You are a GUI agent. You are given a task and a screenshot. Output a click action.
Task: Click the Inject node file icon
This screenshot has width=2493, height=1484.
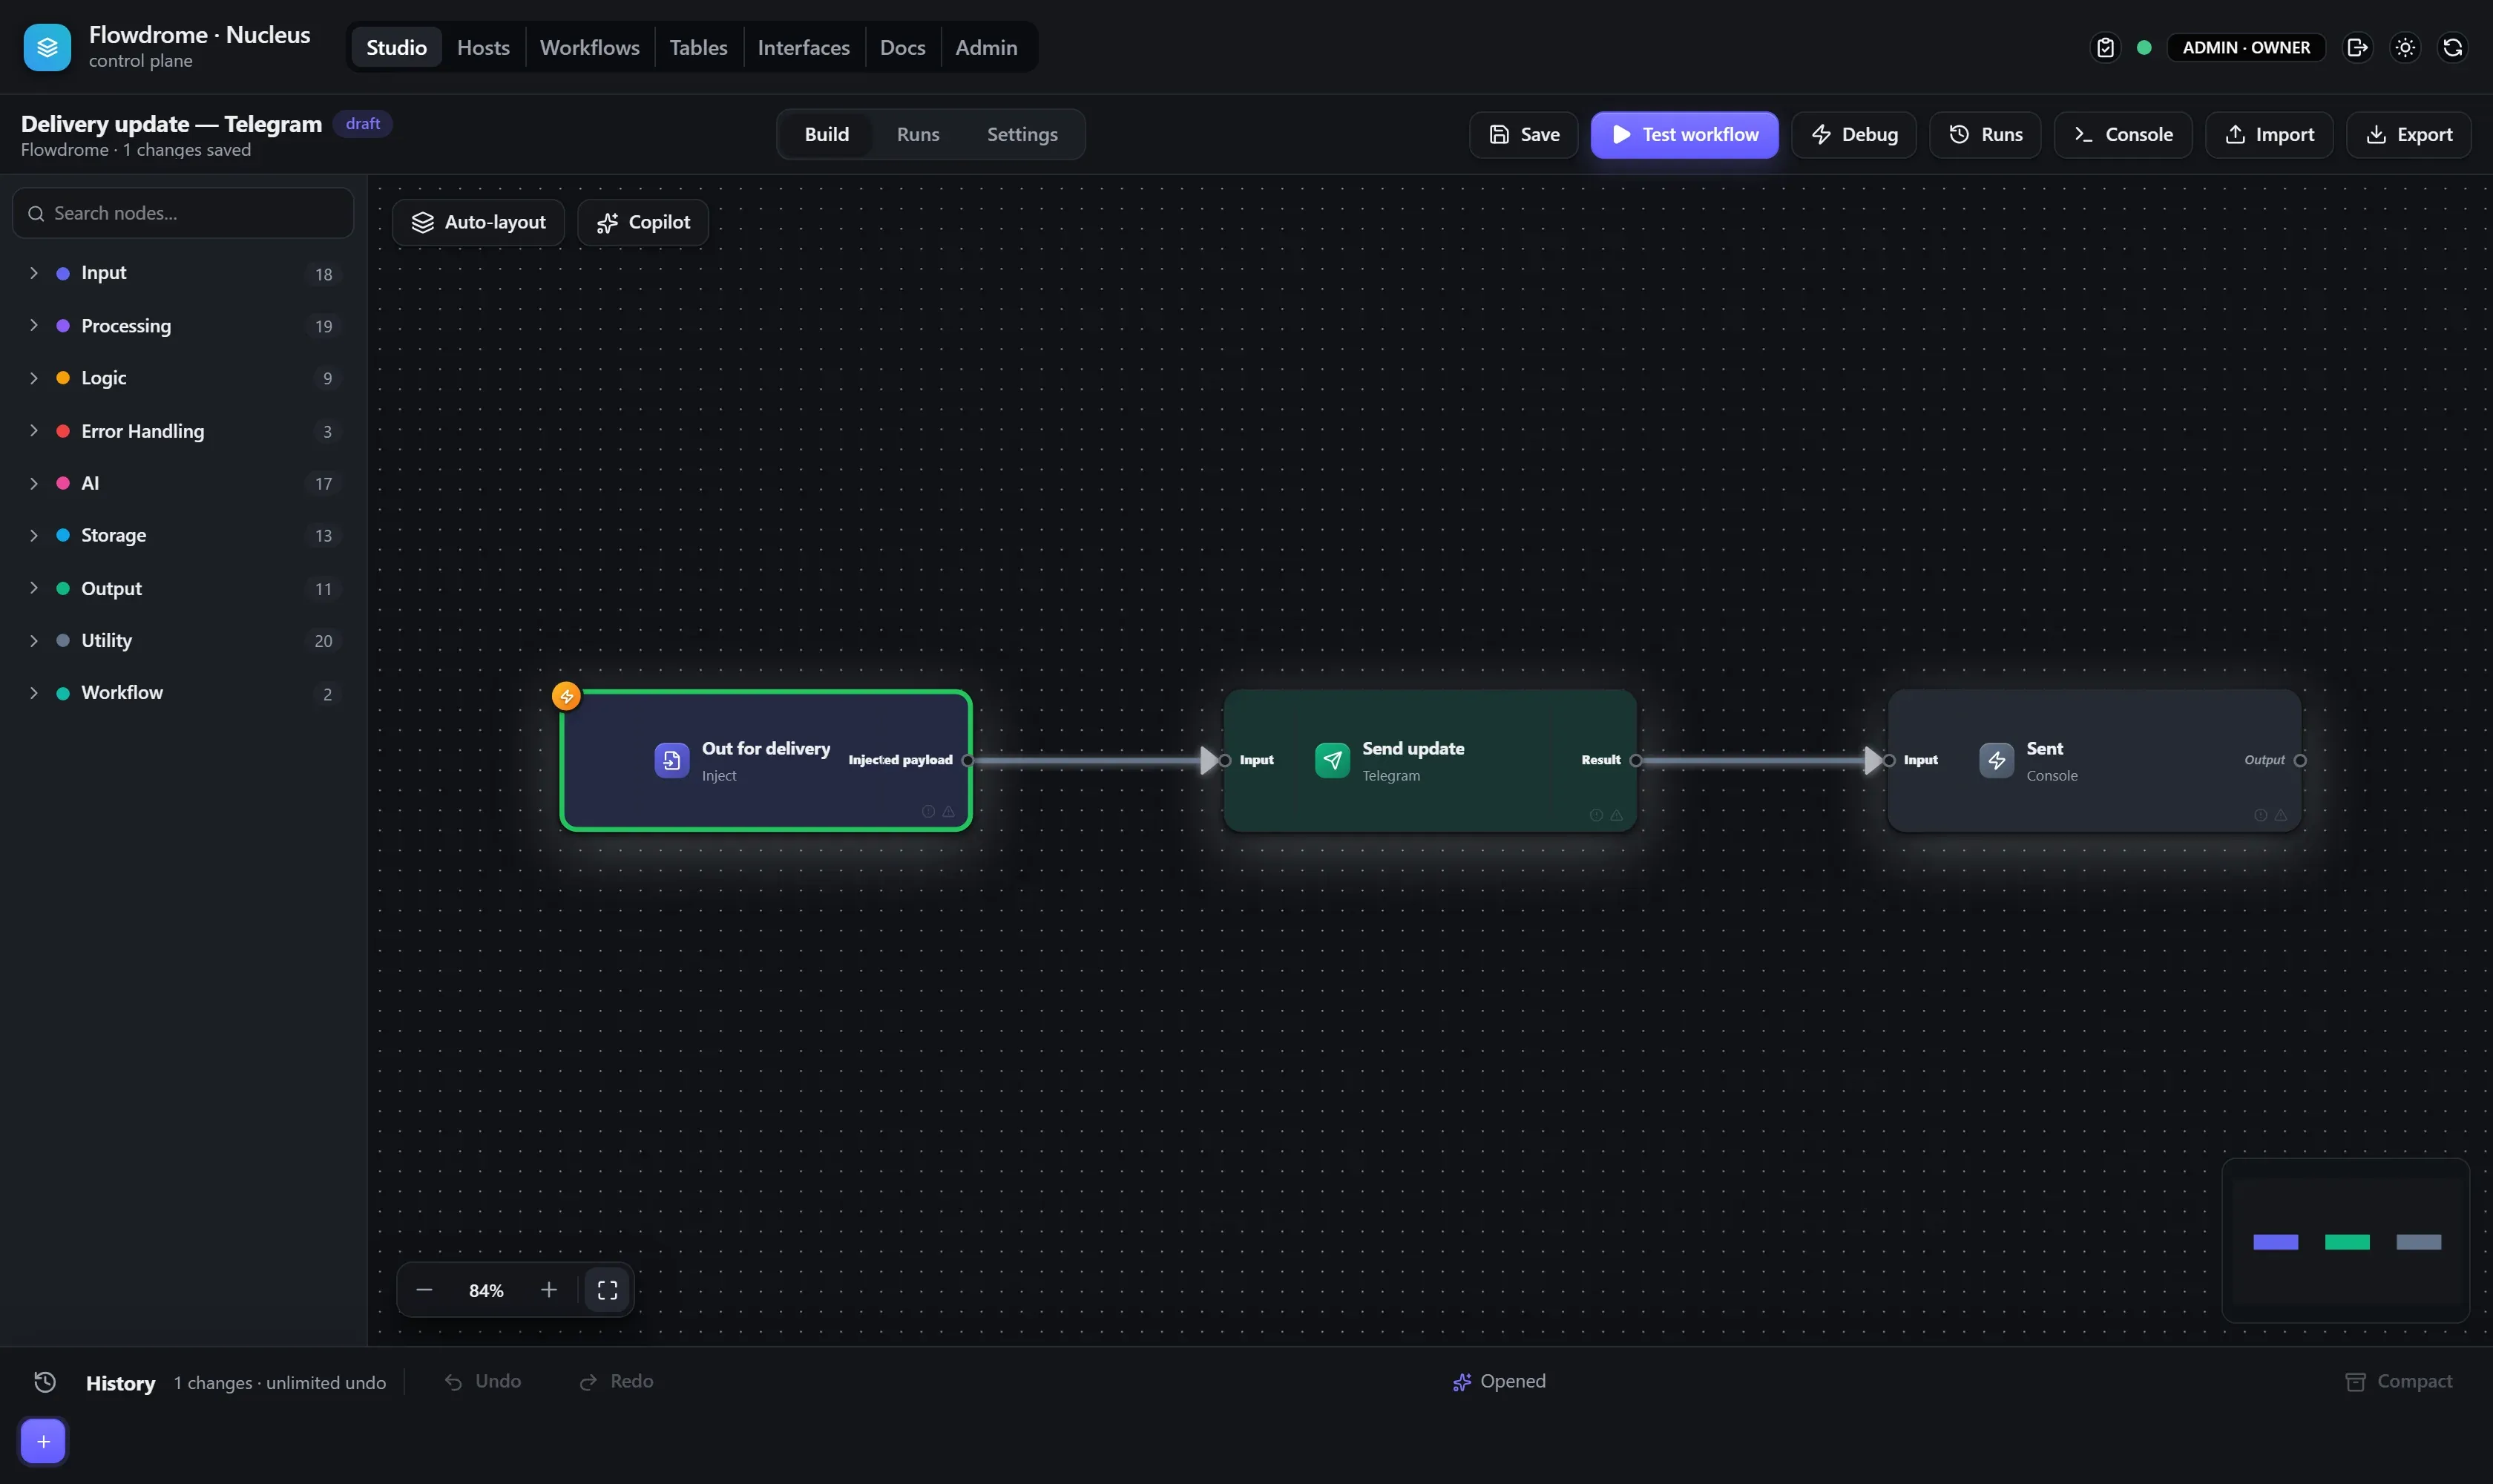(x=671, y=760)
